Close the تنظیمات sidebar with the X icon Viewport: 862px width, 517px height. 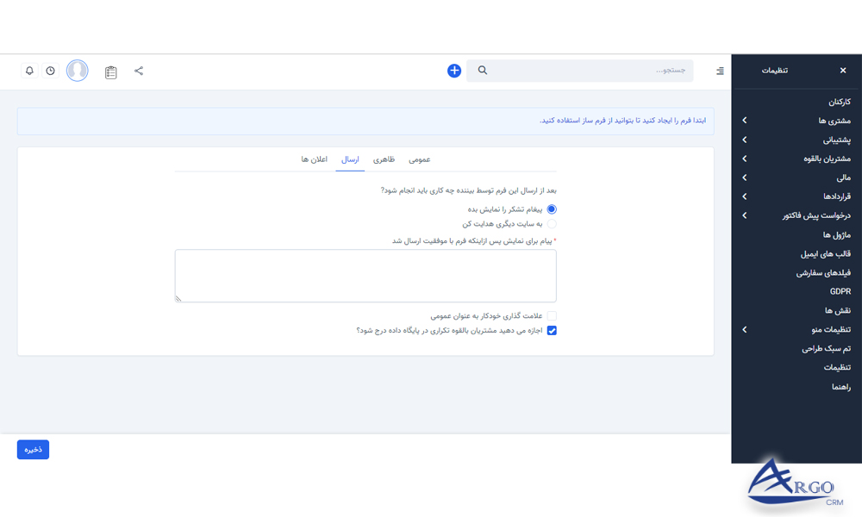pos(843,70)
